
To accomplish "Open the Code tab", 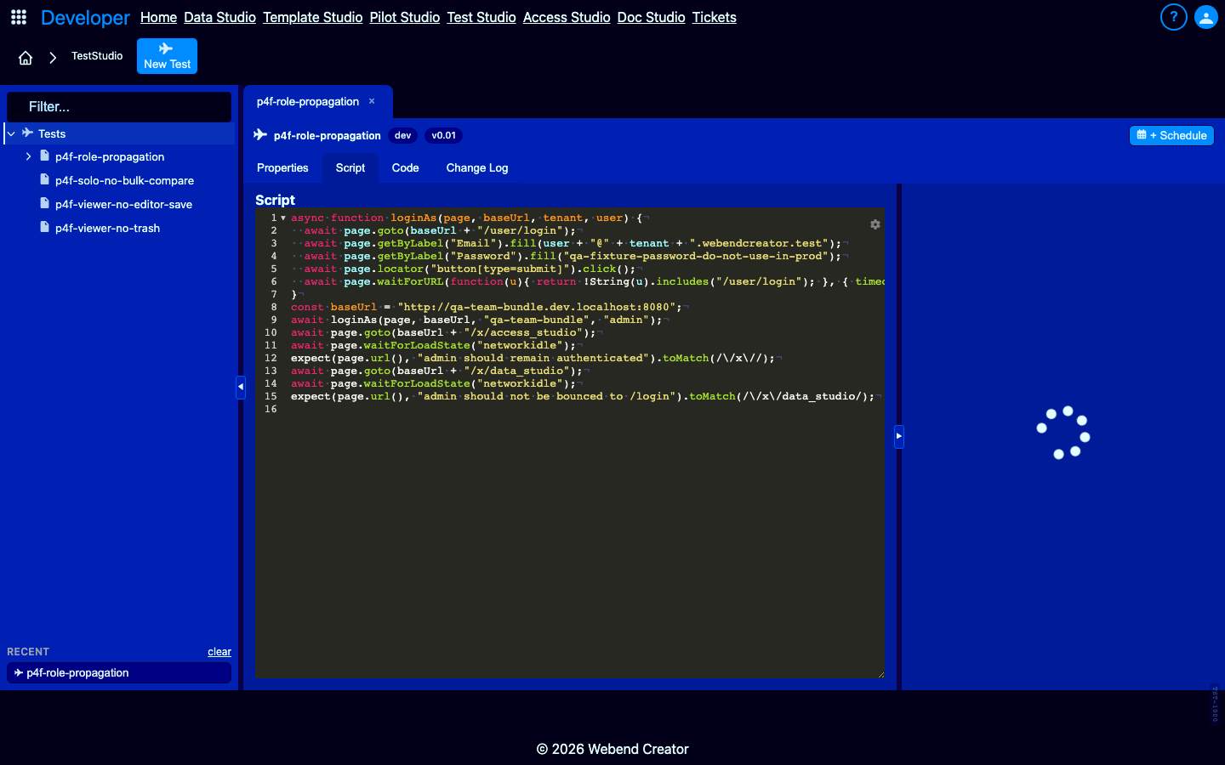I will pos(405,168).
